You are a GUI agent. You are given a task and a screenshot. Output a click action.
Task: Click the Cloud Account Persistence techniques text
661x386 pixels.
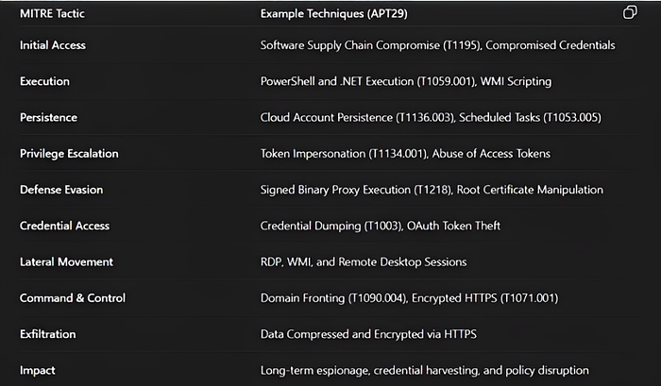pos(431,118)
